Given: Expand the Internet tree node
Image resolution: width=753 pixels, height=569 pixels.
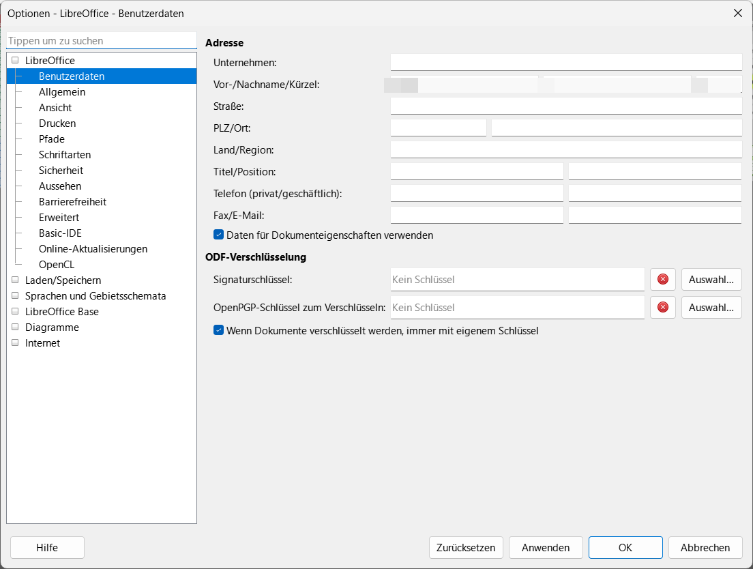Looking at the screenshot, I should pos(15,343).
